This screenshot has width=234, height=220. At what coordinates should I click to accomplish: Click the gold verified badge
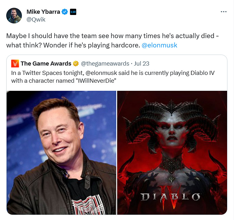coord(76,63)
